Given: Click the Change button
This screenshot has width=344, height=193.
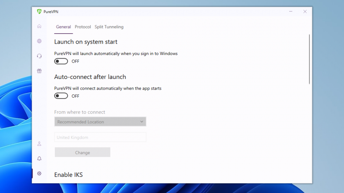Looking at the screenshot, I should (x=82, y=152).
